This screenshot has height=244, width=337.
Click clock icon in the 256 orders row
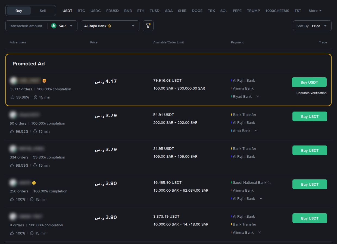(32, 199)
